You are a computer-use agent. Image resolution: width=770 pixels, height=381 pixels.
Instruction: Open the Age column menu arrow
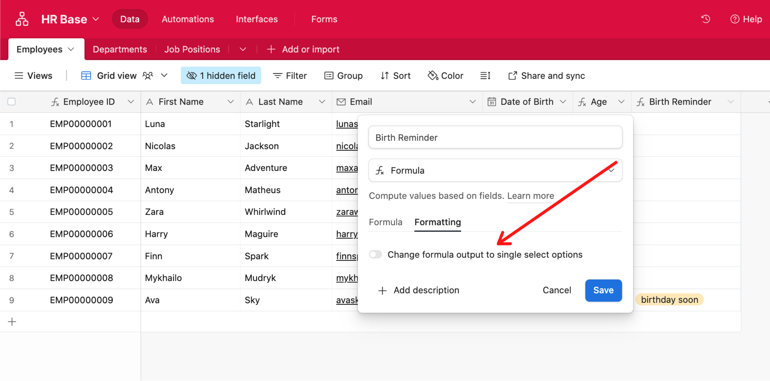pos(621,102)
